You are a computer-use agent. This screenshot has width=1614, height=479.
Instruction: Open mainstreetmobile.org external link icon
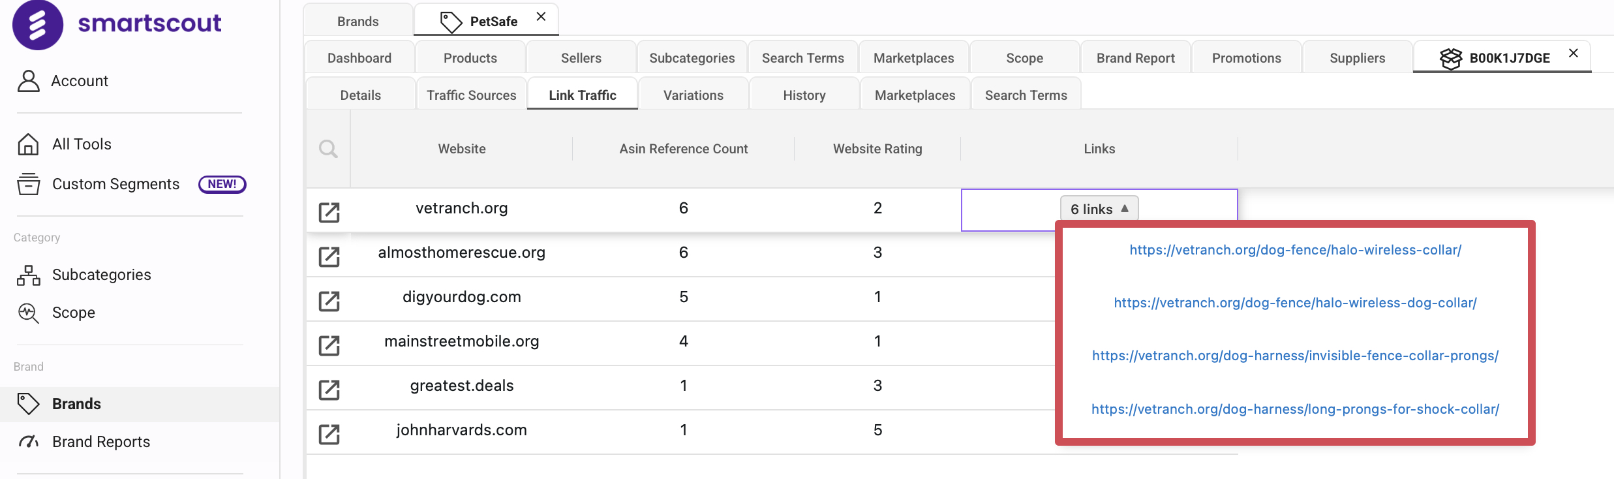coord(329,345)
